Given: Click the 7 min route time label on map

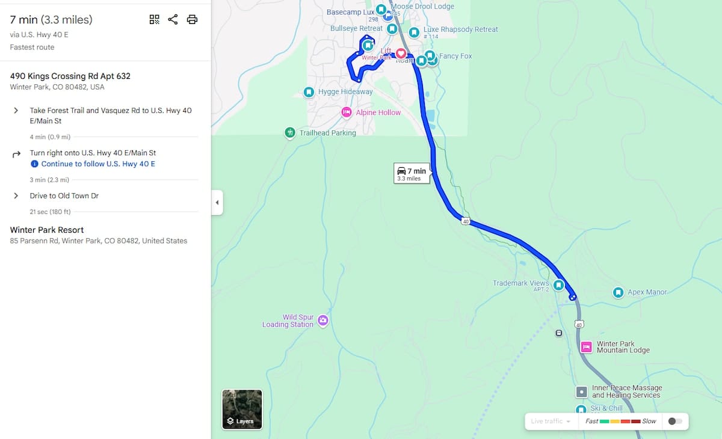Looking at the screenshot, I should 412,173.
